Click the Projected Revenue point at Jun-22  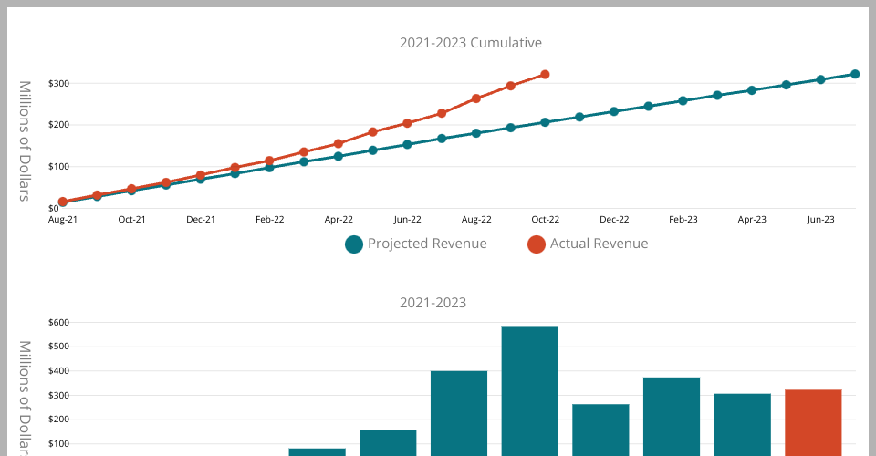(x=407, y=144)
